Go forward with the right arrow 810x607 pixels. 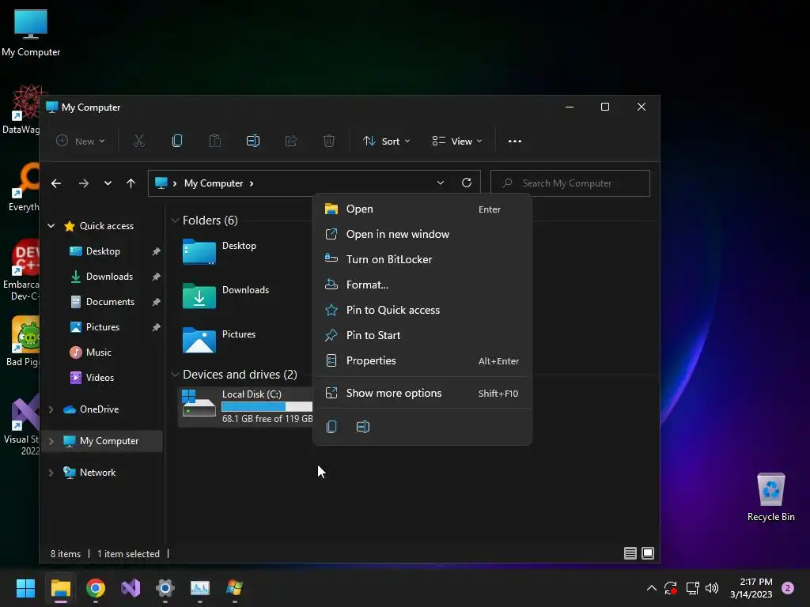84,183
